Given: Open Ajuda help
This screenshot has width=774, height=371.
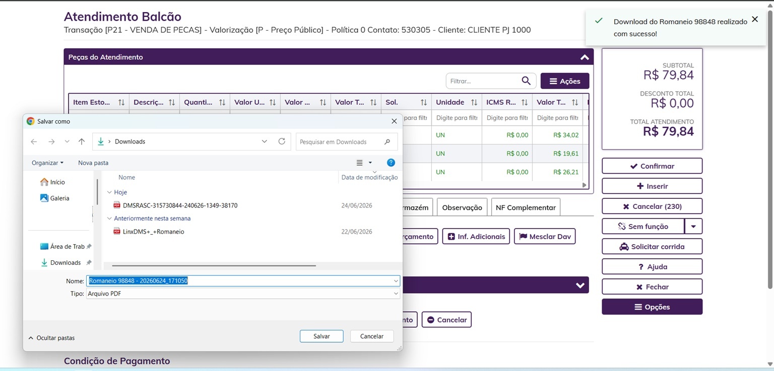Looking at the screenshot, I should (652, 267).
